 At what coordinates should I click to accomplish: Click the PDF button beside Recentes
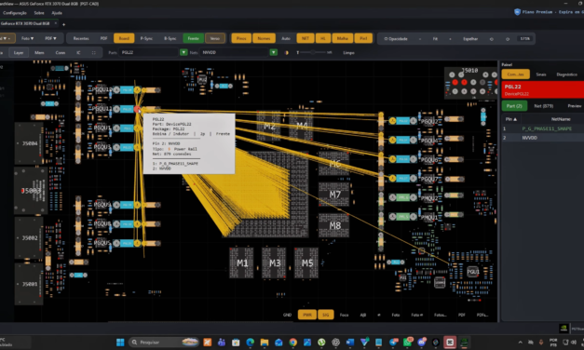click(103, 38)
